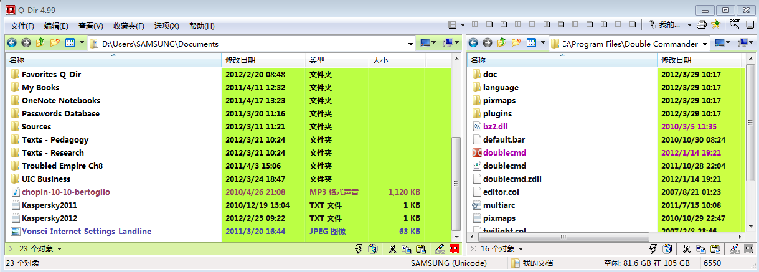The height and width of the screenshot is (272, 759).
Task: Open the 收藏夹(F) menu
Action: click(x=128, y=26)
